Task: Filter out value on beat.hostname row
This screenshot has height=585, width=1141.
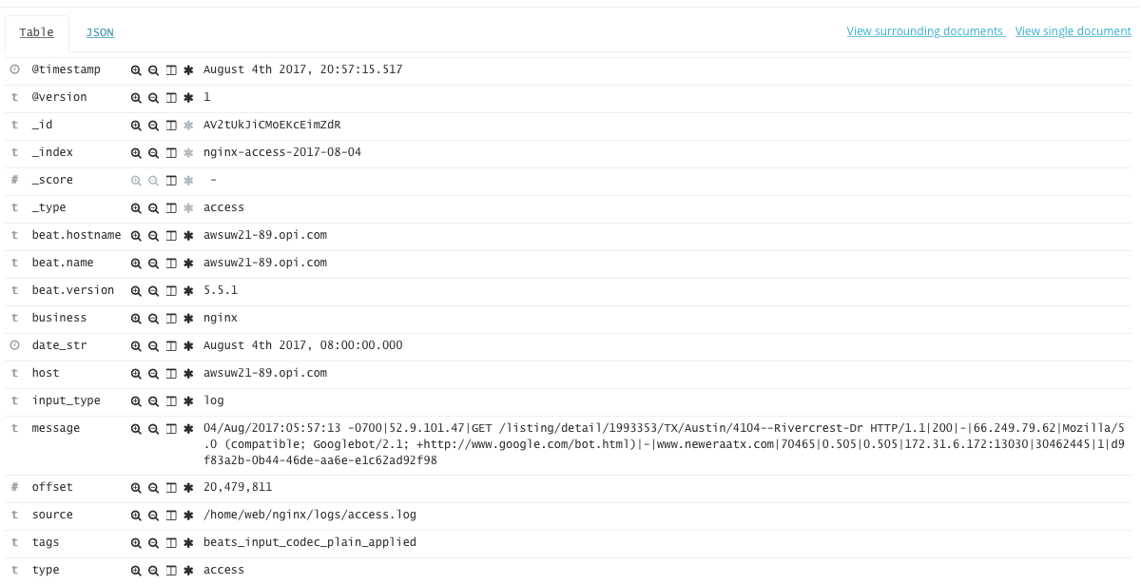Action: point(153,236)
